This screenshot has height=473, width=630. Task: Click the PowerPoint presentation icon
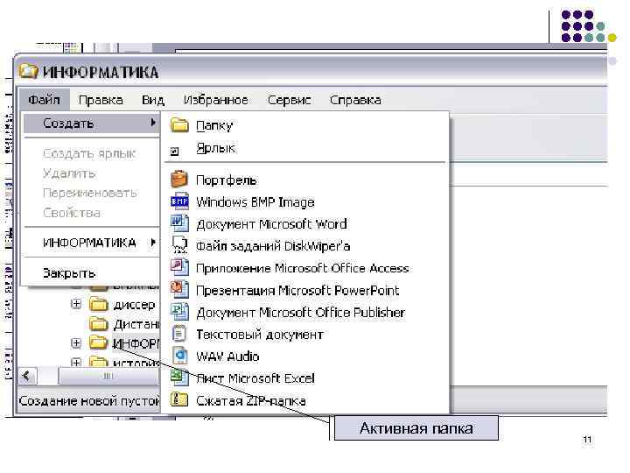179,289
